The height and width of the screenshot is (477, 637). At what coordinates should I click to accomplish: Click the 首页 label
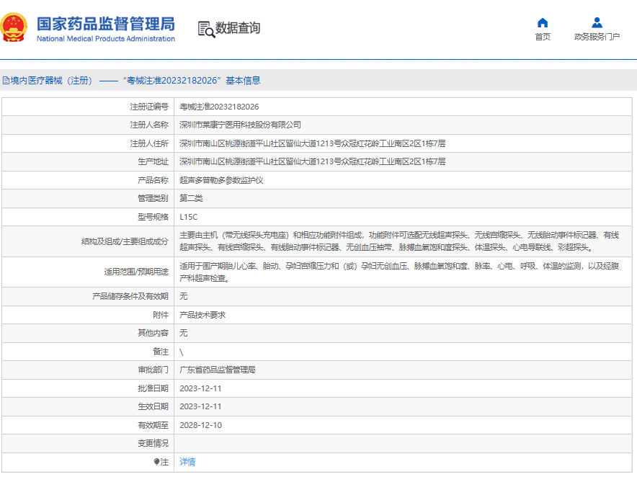pyautogui.click(x=543, y=37)
